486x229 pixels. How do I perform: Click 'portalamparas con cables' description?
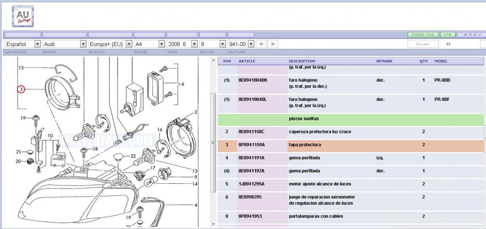316,216
